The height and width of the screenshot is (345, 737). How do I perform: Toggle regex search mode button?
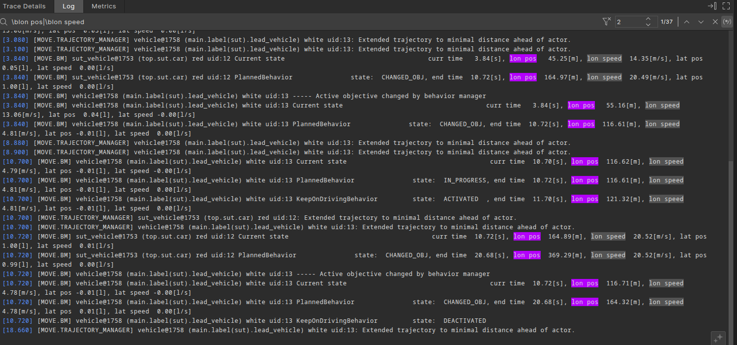pos(727,22)
